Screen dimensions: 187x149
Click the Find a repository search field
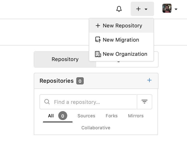point(88,102)
